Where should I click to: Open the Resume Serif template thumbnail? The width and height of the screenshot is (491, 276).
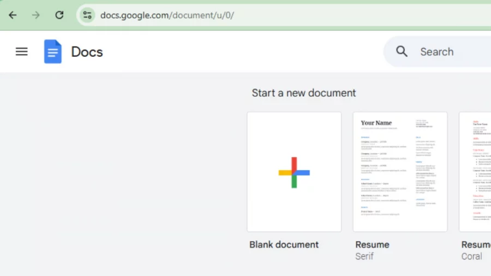point(400,172)
